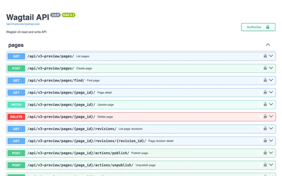Click the revisions/{revision_id}/ endpoint path
The height and width of the screenshot is (176, 282).
click(87, 141)
